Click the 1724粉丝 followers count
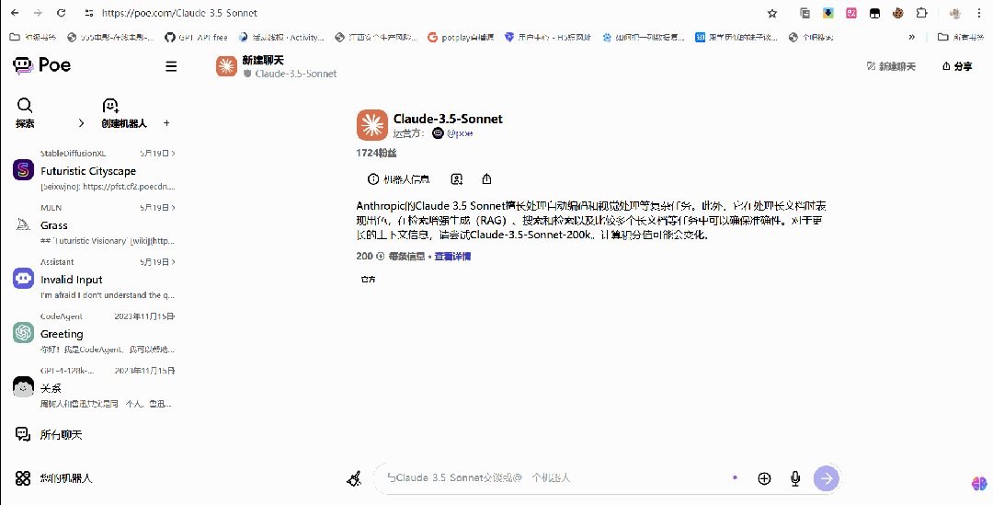Viewport: 993px width, 505px height. point(376,154)
